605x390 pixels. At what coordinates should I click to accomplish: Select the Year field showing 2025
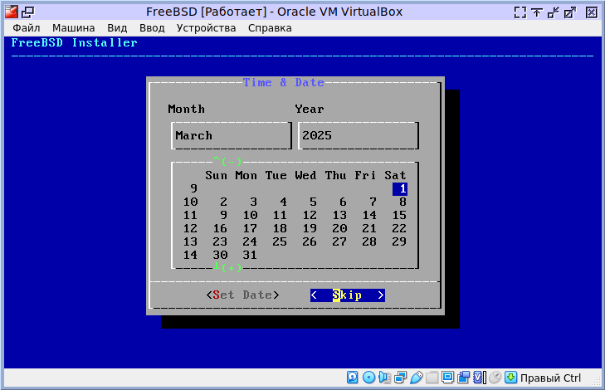[x=359, y=136]
